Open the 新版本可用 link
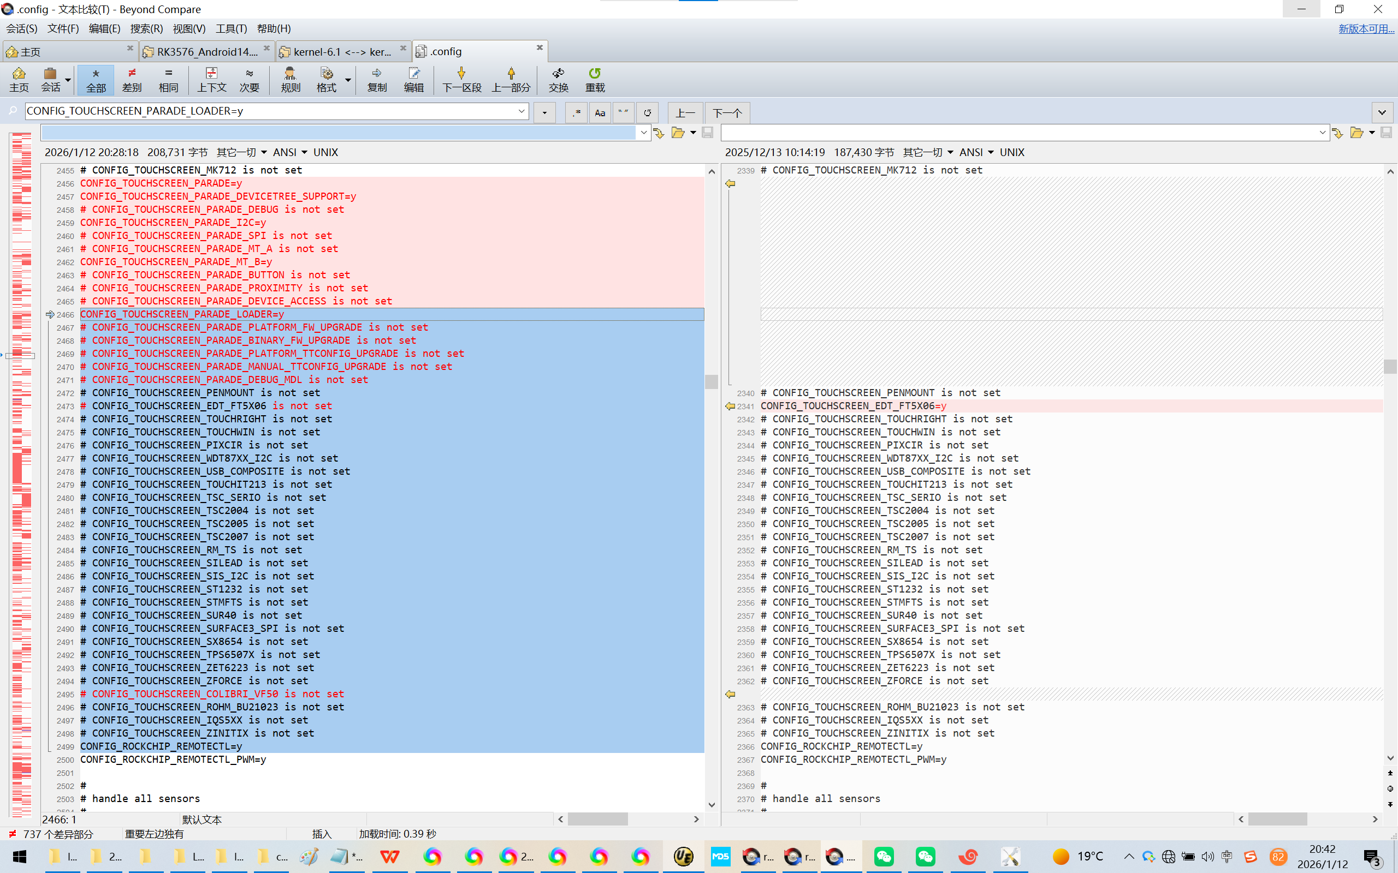 tap(1366, 28)
